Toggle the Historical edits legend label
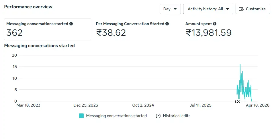 (177, 116)
